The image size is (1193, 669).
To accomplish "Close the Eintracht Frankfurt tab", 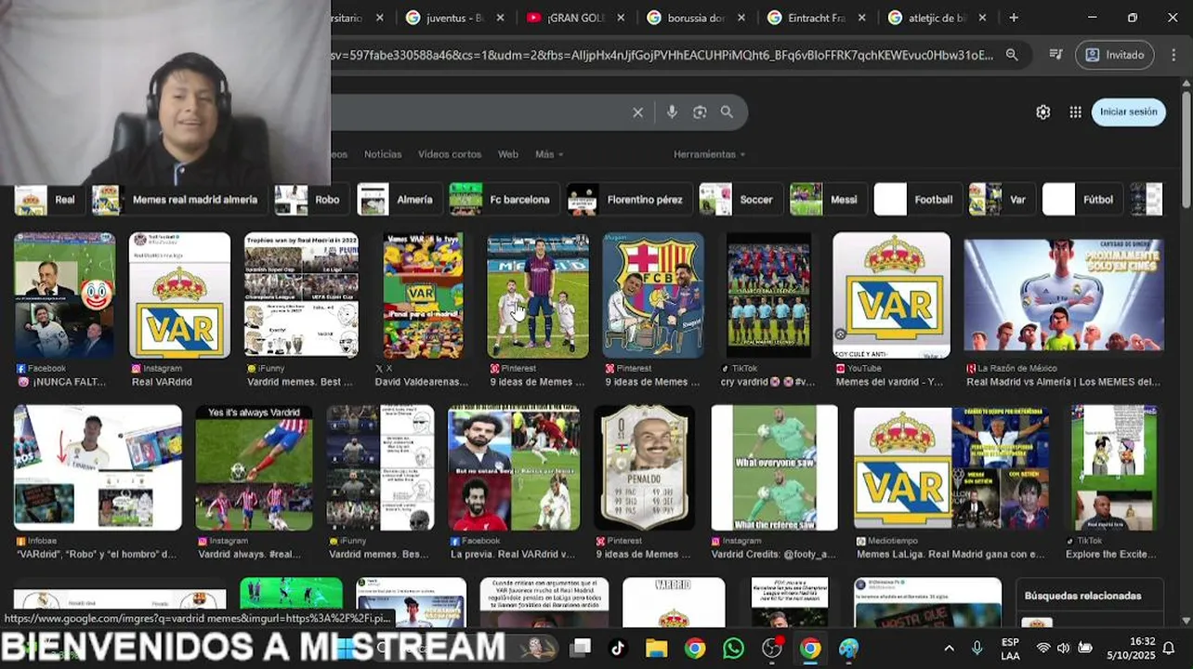I will [861, 18].
